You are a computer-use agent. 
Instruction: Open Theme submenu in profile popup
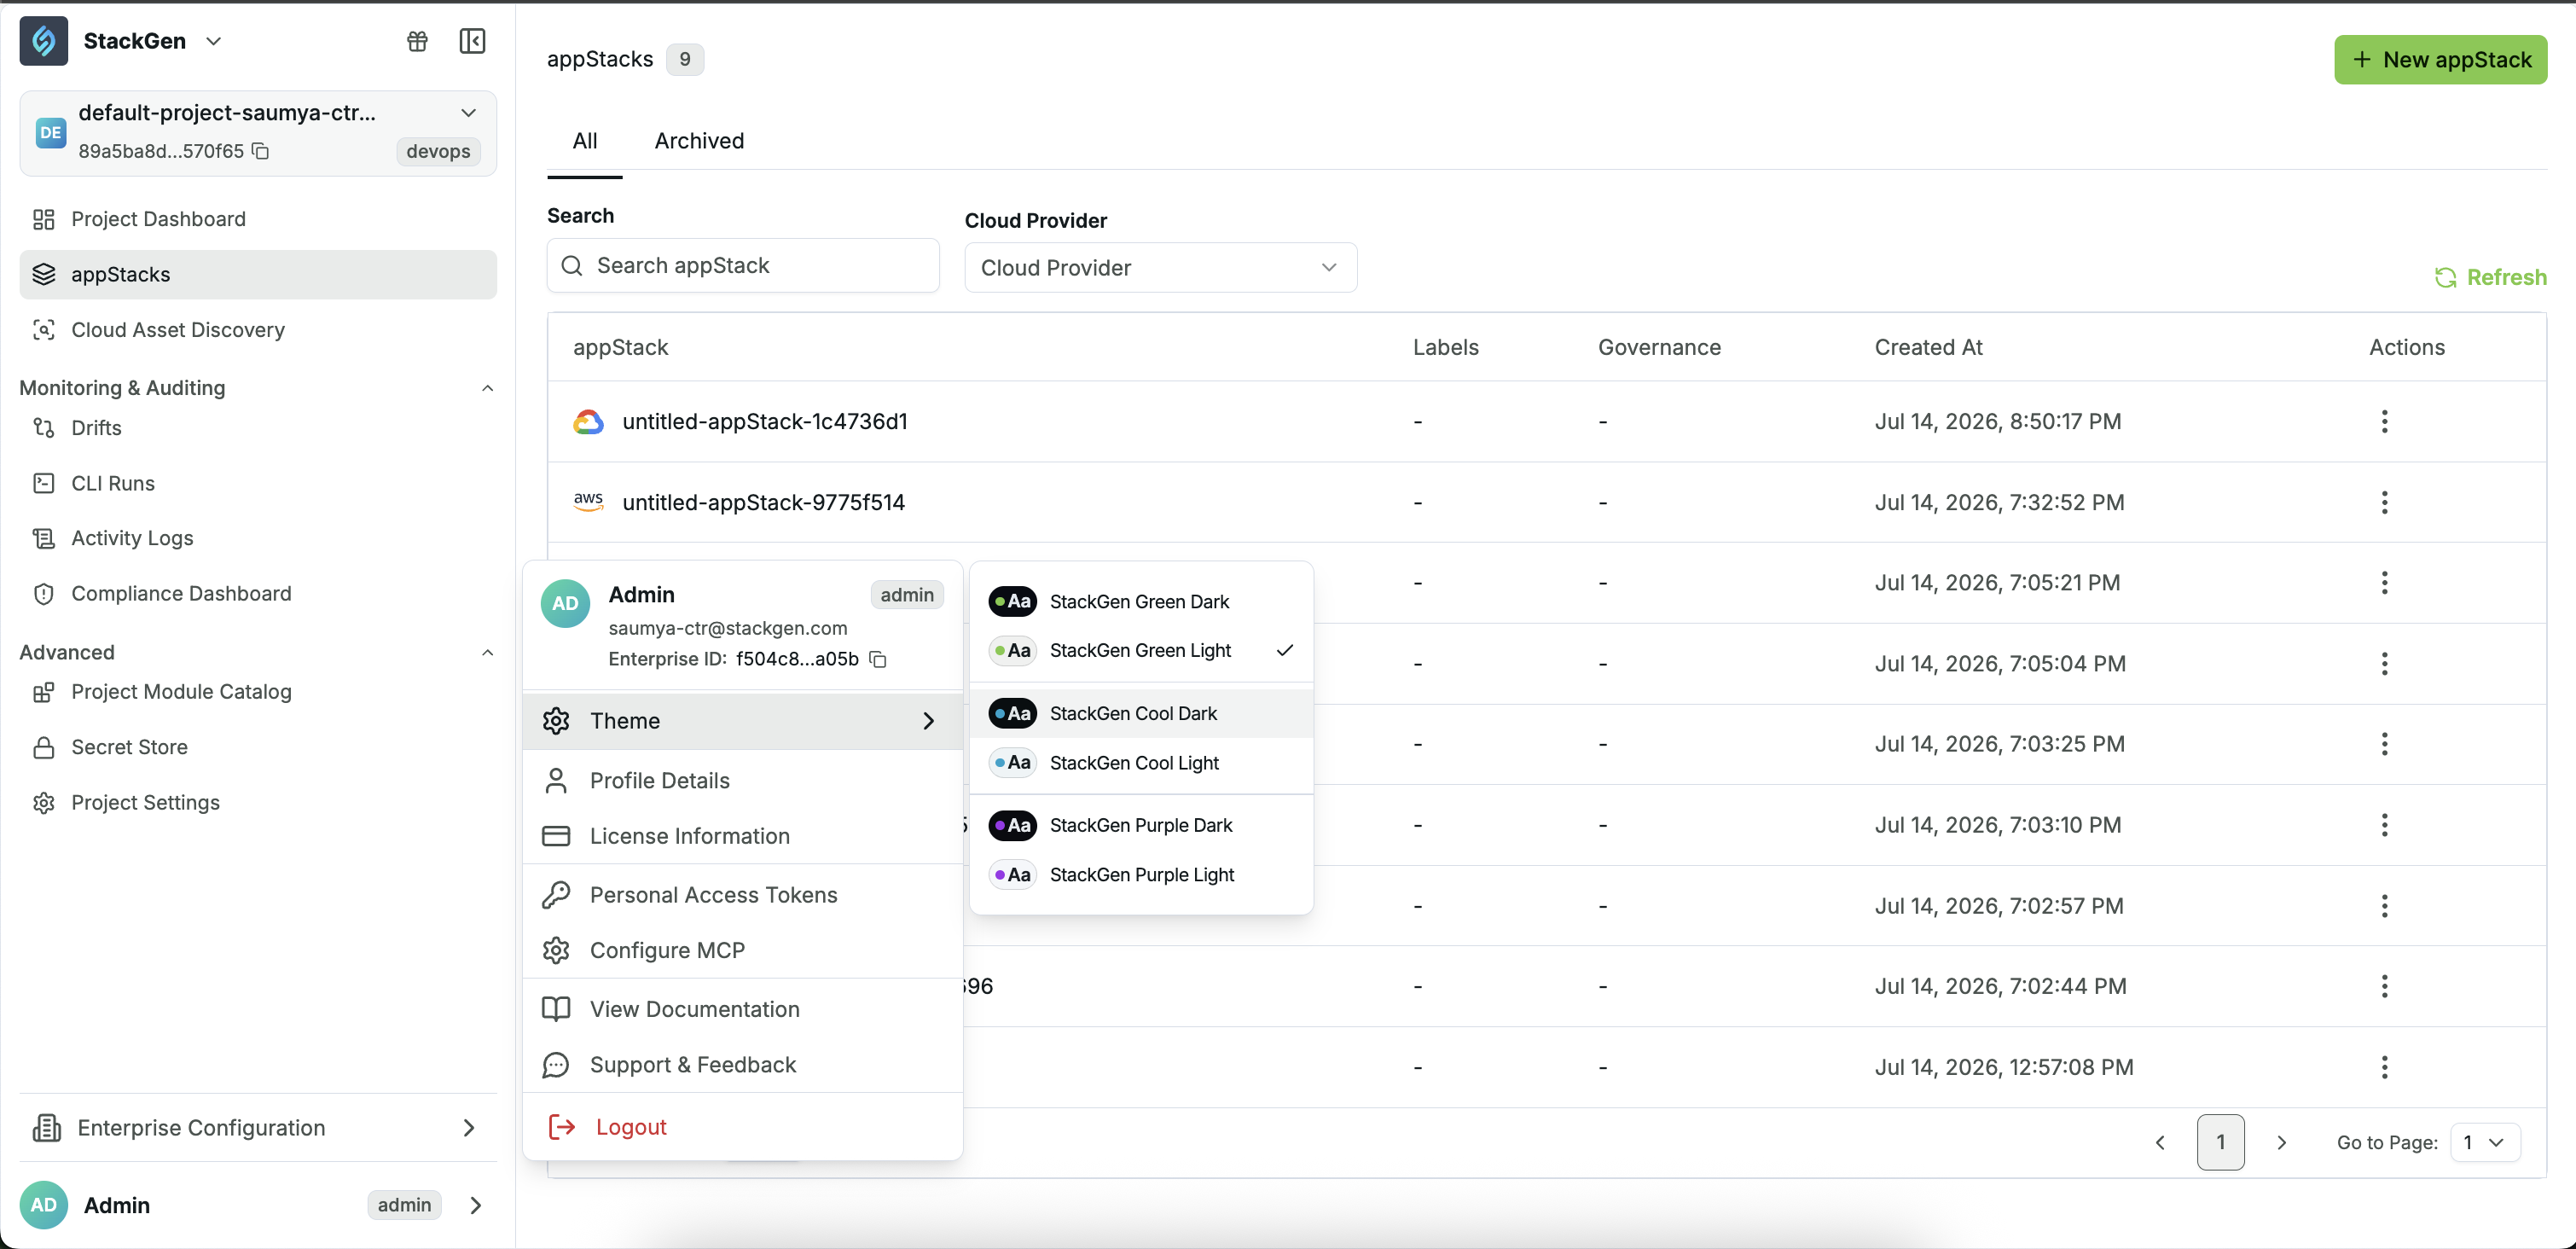point(742,721)
